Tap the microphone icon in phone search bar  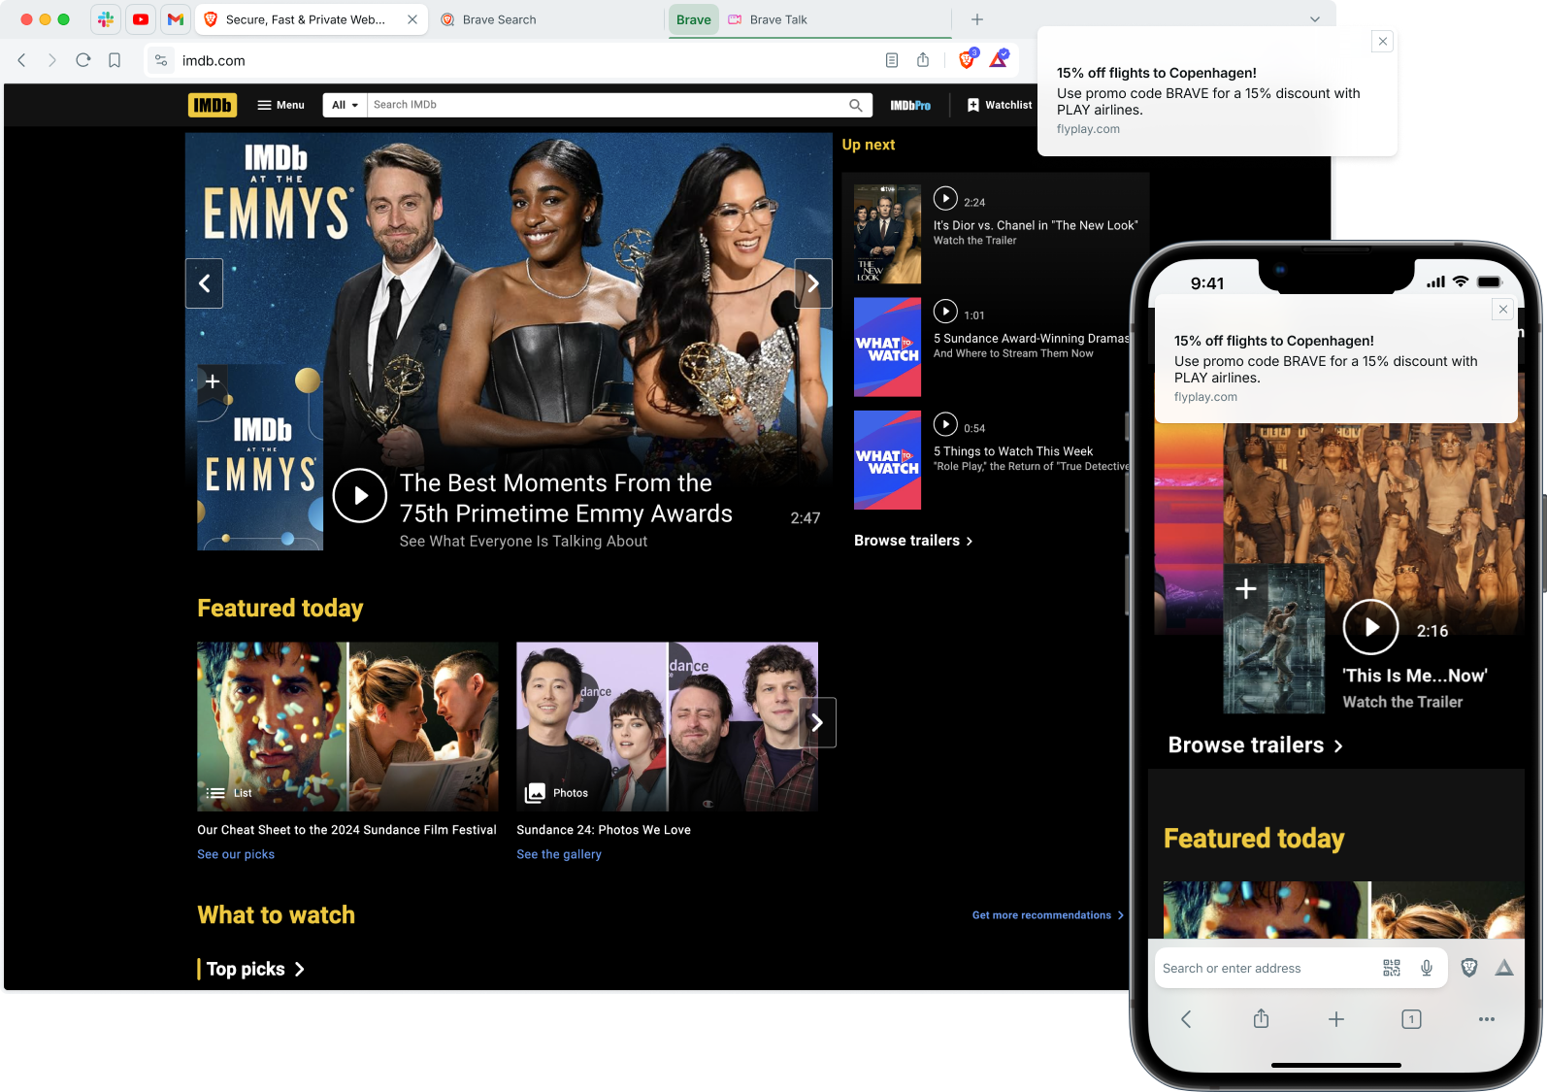pyautogui.click(x=1427, y=968)
